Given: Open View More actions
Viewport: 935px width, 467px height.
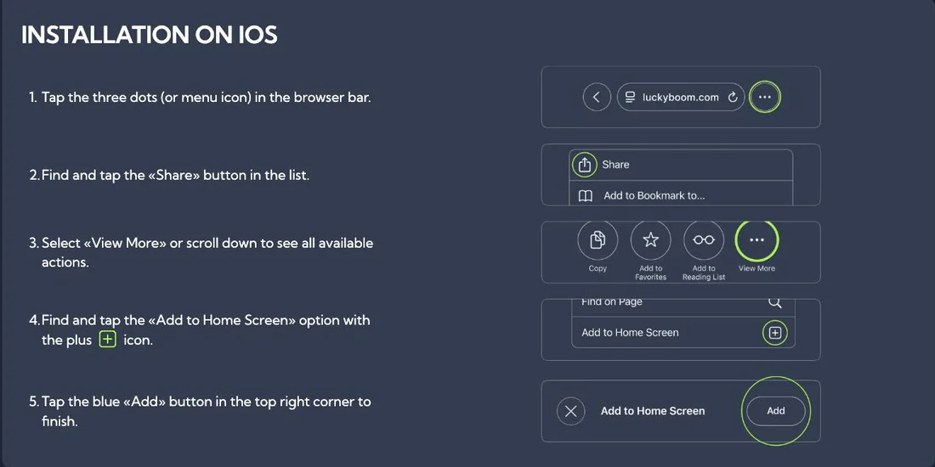Looking at the screenshot, I should [756, 240].
